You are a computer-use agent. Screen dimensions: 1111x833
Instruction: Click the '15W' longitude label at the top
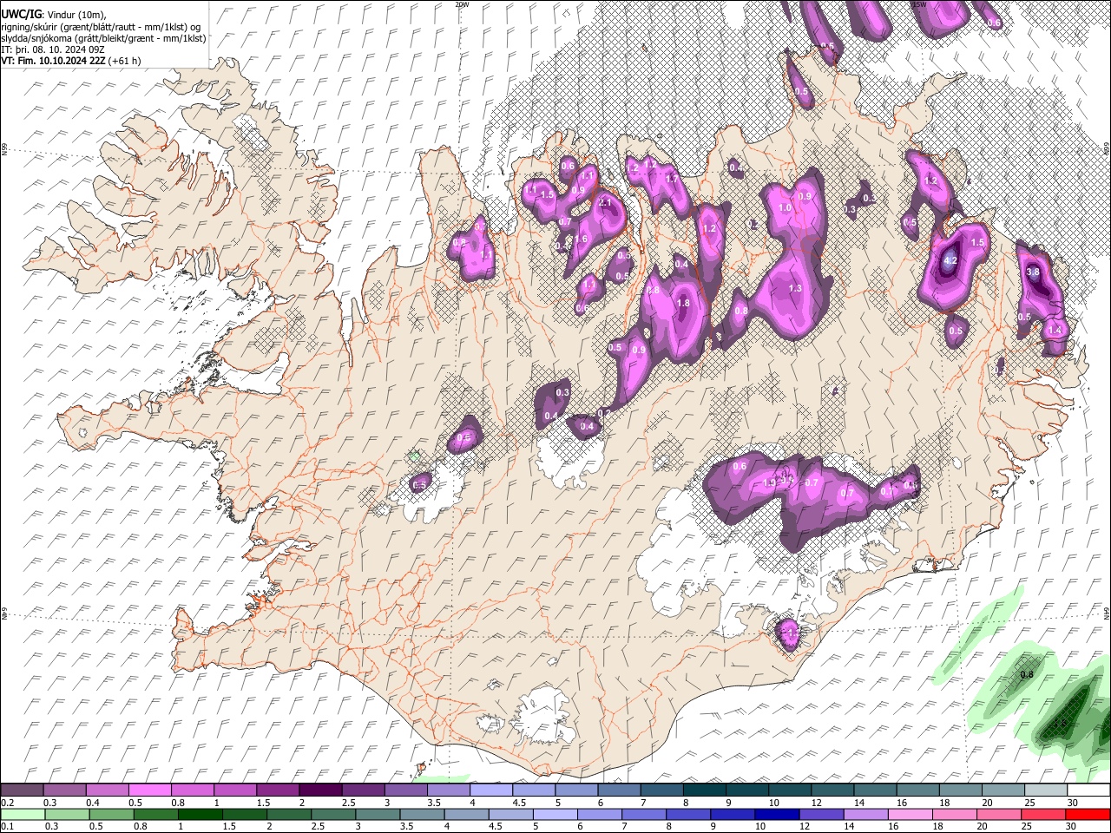918,4
